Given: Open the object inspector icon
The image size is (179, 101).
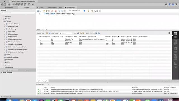Looking at the screenshot, I should tap(9, 4).
